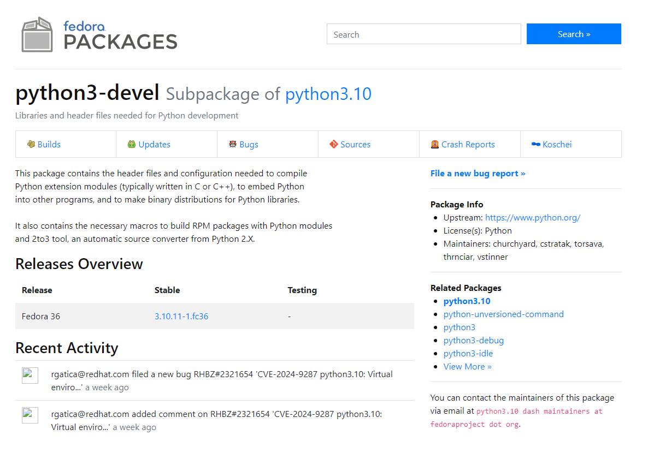Click the Updates tab icon
This screenshot has width=648, height=459.
pyautogui.click(x=132, y=144)
